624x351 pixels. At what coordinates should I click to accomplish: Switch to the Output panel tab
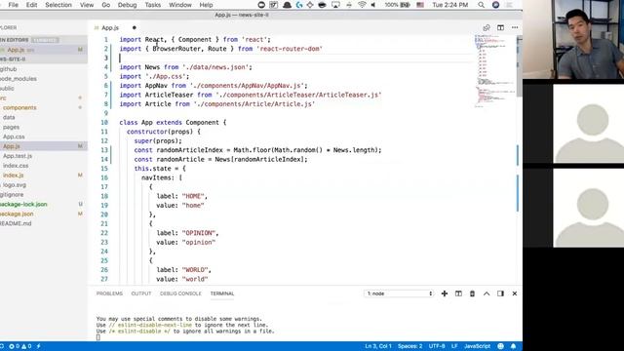click(141, 293)
